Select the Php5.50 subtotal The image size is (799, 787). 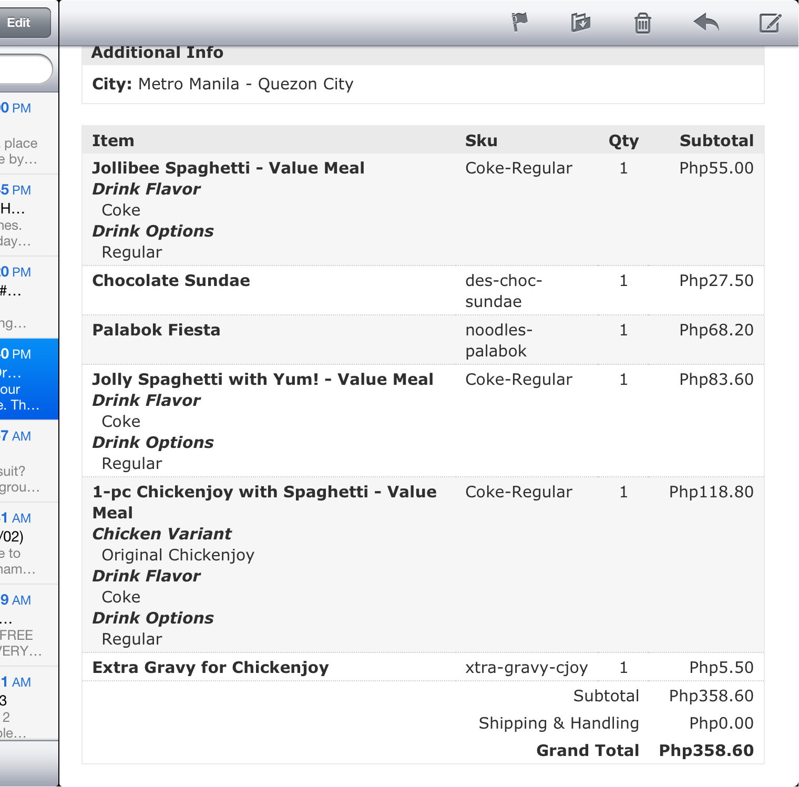721,667
